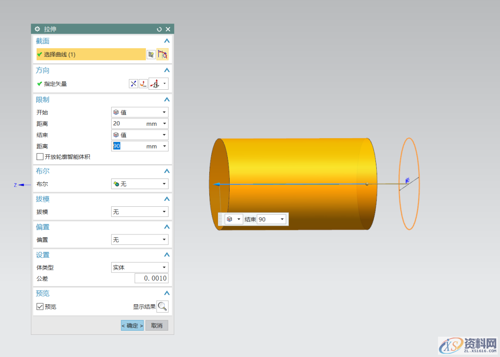
Task: Toggle the 预览 checkbox
Action: pos(40,307)
